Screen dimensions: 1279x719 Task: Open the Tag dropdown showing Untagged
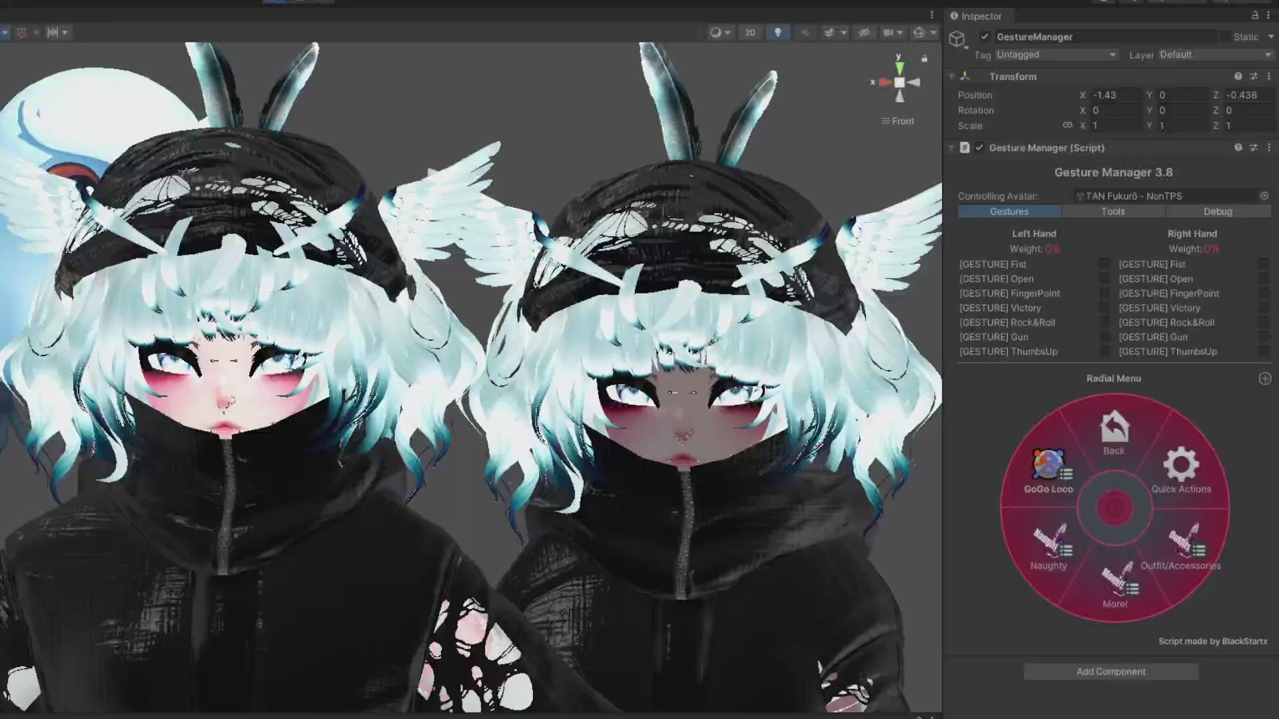(x=1055, y=55)
